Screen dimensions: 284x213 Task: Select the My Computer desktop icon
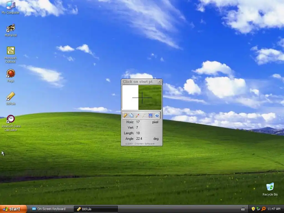[x=11, y=7]
